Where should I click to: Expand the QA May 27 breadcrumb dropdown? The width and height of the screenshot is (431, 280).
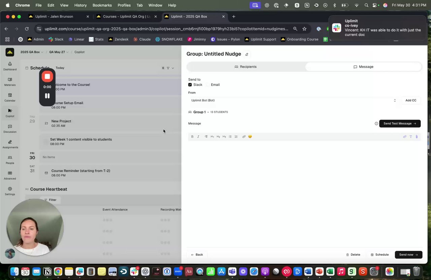tap(59, 52)
